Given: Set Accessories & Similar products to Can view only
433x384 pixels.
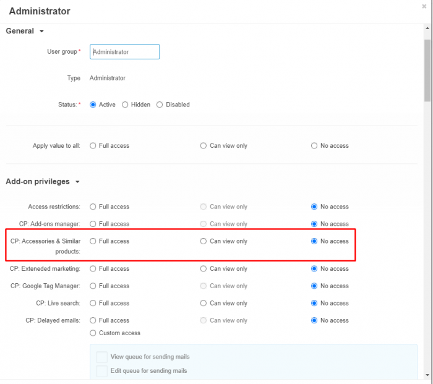Looking at the screenshot, I should click(204, 241).
